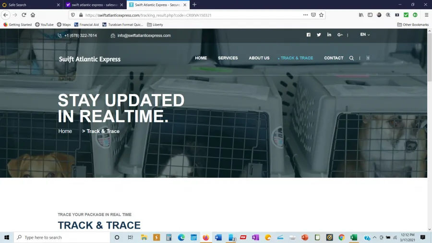
Task: Open Getting Started bookmark
Action: (x=18, y=24)
